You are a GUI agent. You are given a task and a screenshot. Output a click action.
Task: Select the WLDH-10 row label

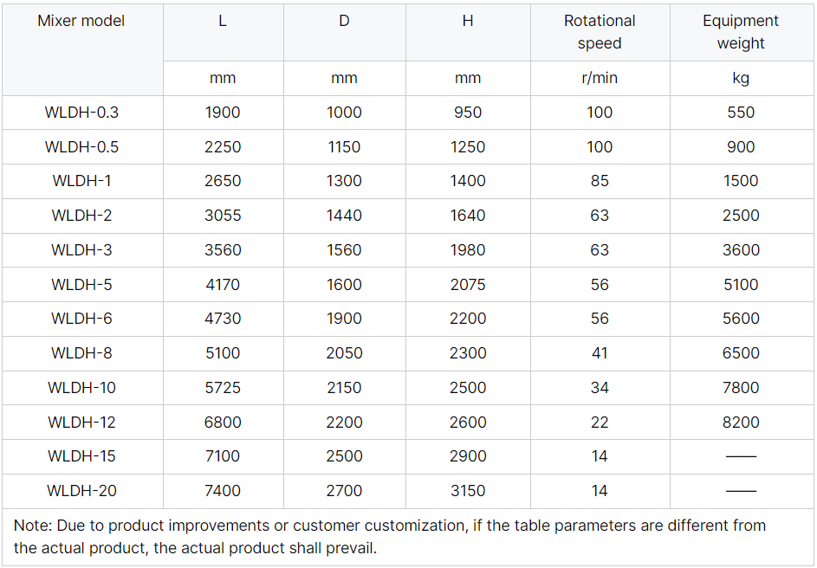click(81, 388)
